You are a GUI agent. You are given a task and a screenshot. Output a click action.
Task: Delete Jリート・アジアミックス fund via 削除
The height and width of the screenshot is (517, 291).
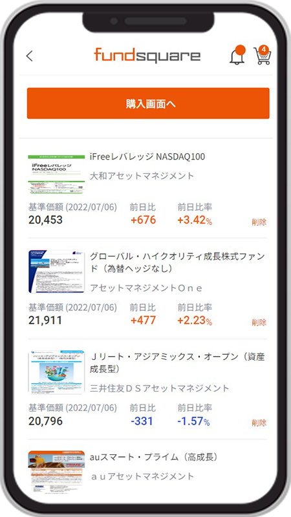pyautogui.click(x=259, y=423)
